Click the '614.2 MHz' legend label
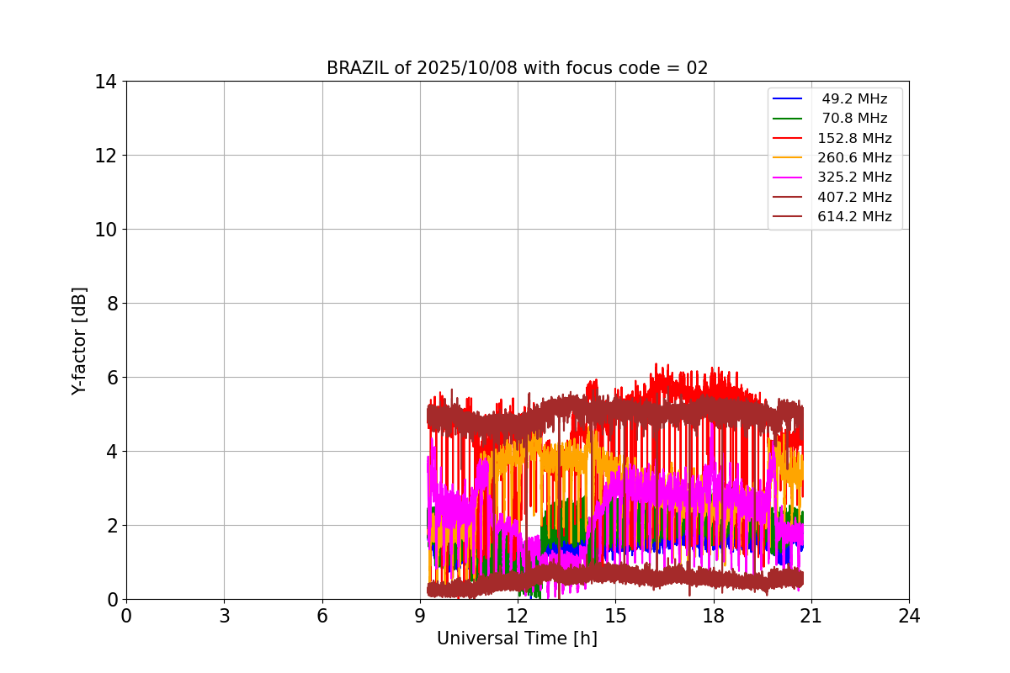 tap(854, 216)
